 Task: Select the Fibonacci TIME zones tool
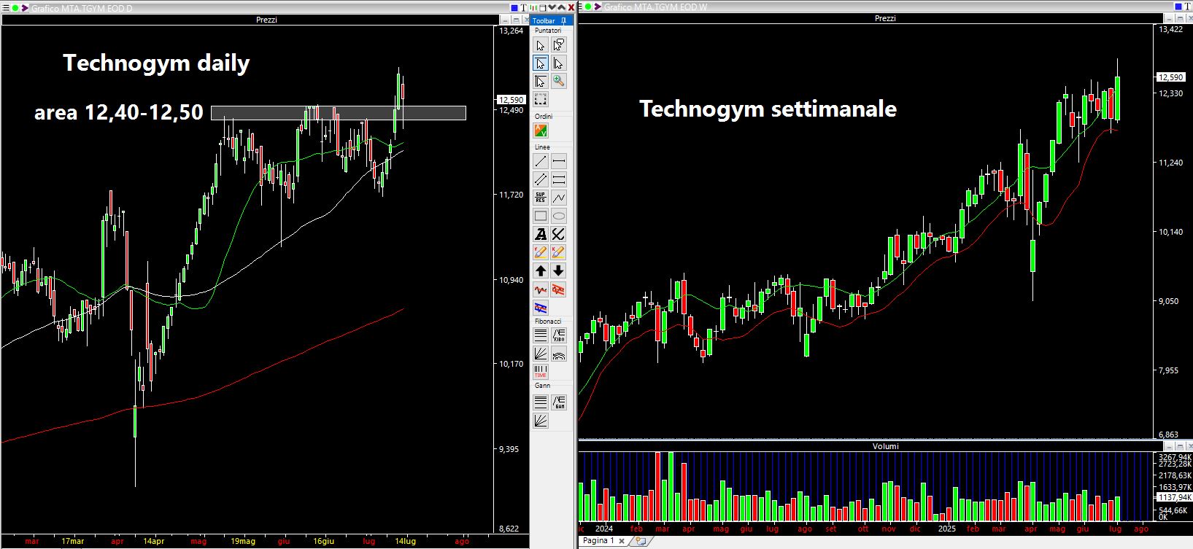point(541,372)
